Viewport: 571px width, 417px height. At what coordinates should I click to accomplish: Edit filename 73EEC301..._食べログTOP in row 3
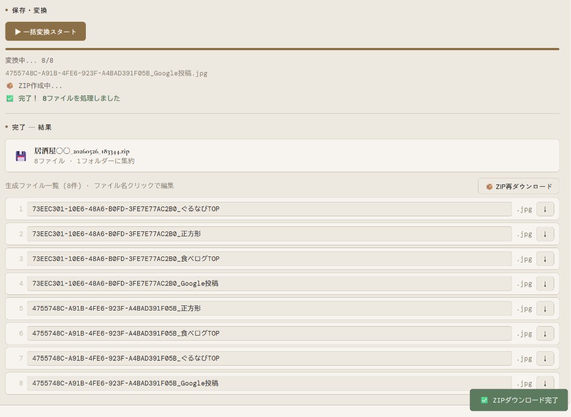(269, 259)
